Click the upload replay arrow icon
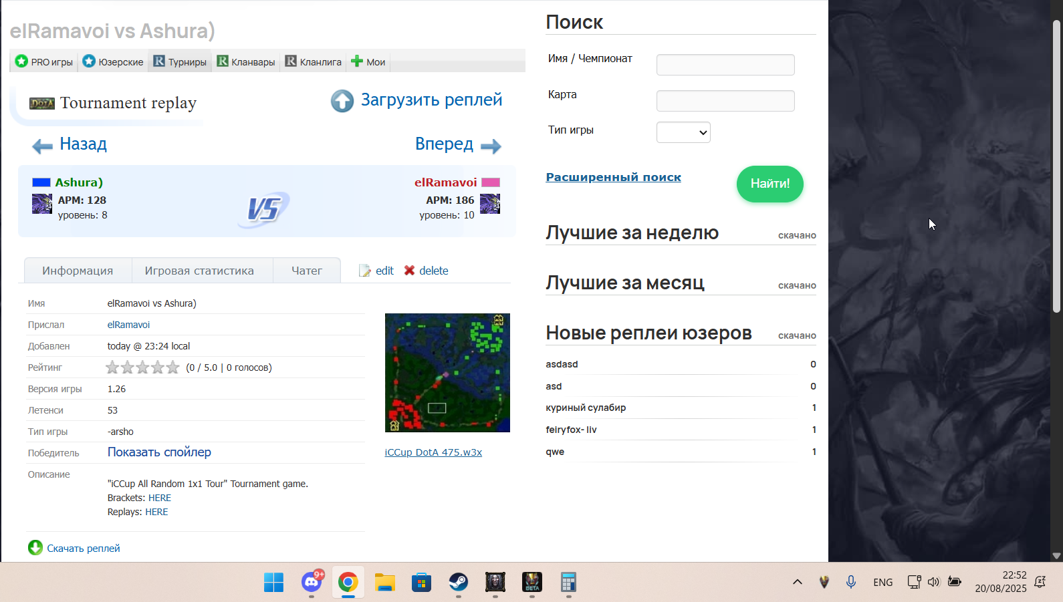This screenshot has width=1063, height=602. point(342,101)
